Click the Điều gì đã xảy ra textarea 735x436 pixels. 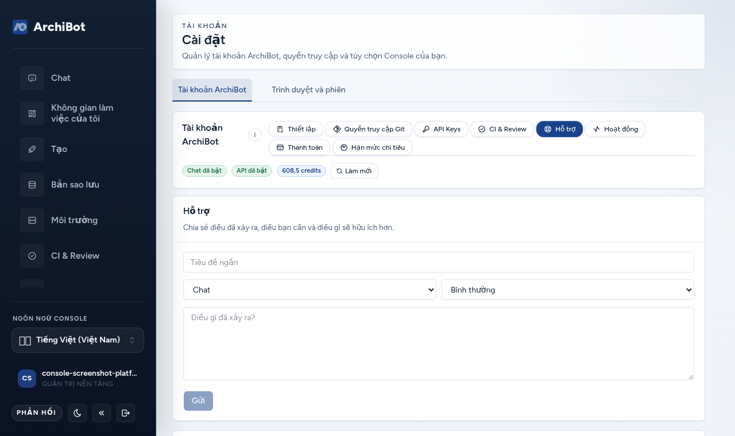[x=439, y=344]
